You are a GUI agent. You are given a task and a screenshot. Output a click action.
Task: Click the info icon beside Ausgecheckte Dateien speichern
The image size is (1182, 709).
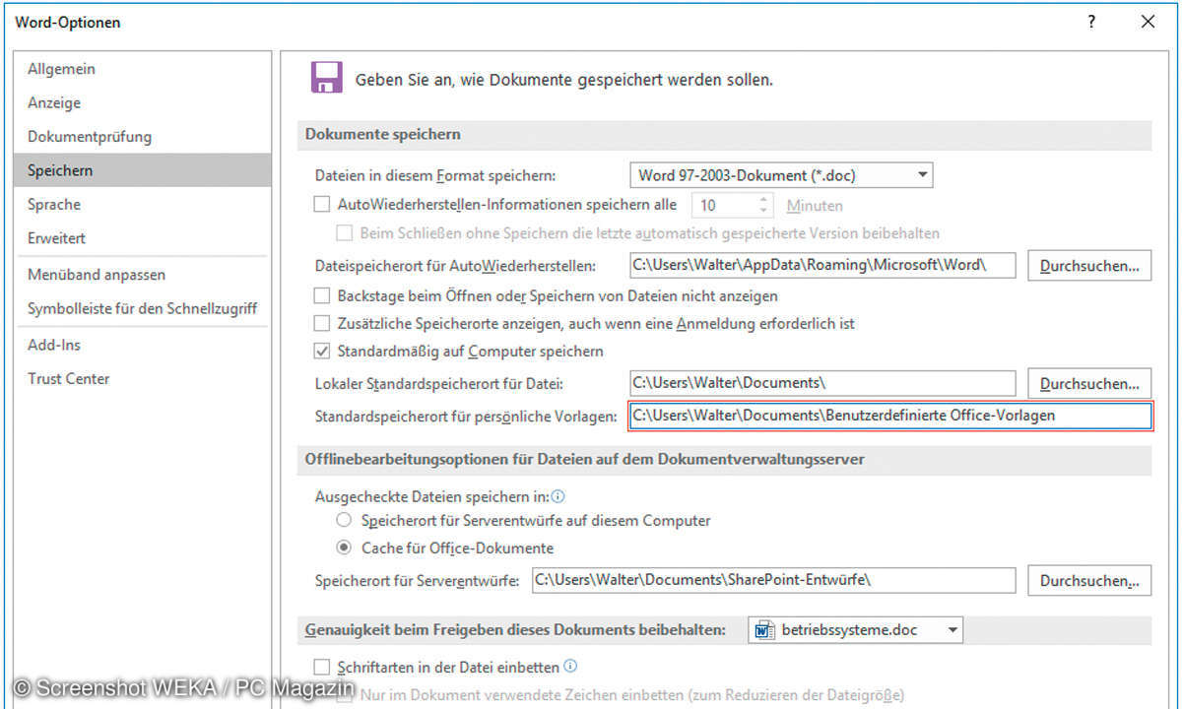[558, 497]
